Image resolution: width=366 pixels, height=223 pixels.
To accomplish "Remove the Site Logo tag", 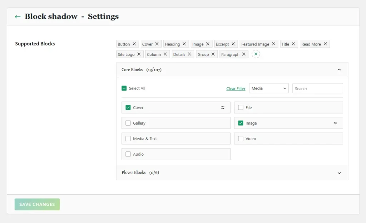I will coord(139,54).
